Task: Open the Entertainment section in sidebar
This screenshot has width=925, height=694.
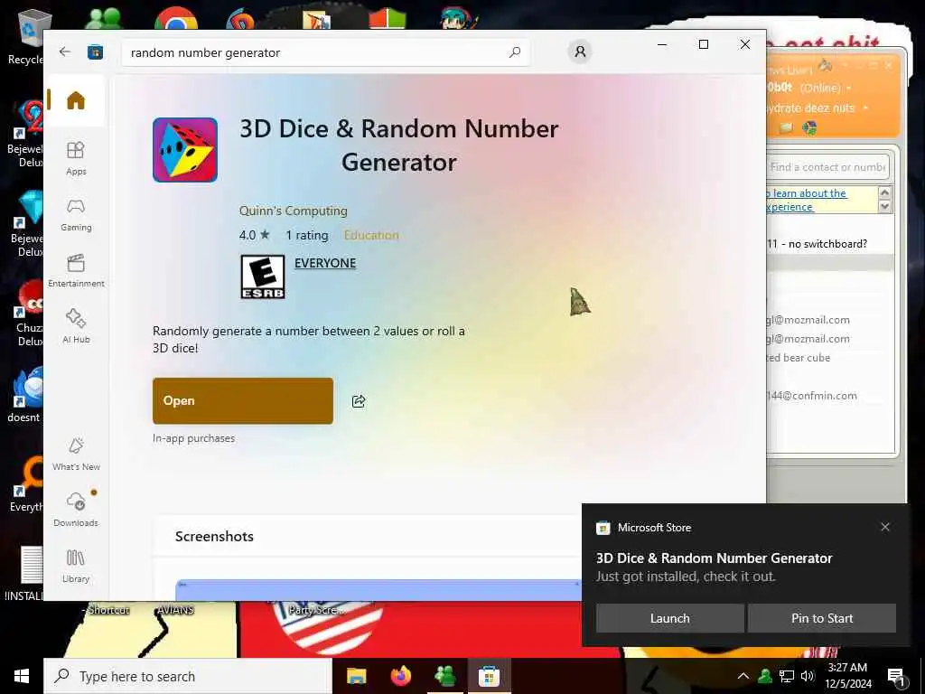Action: [76, 271]
